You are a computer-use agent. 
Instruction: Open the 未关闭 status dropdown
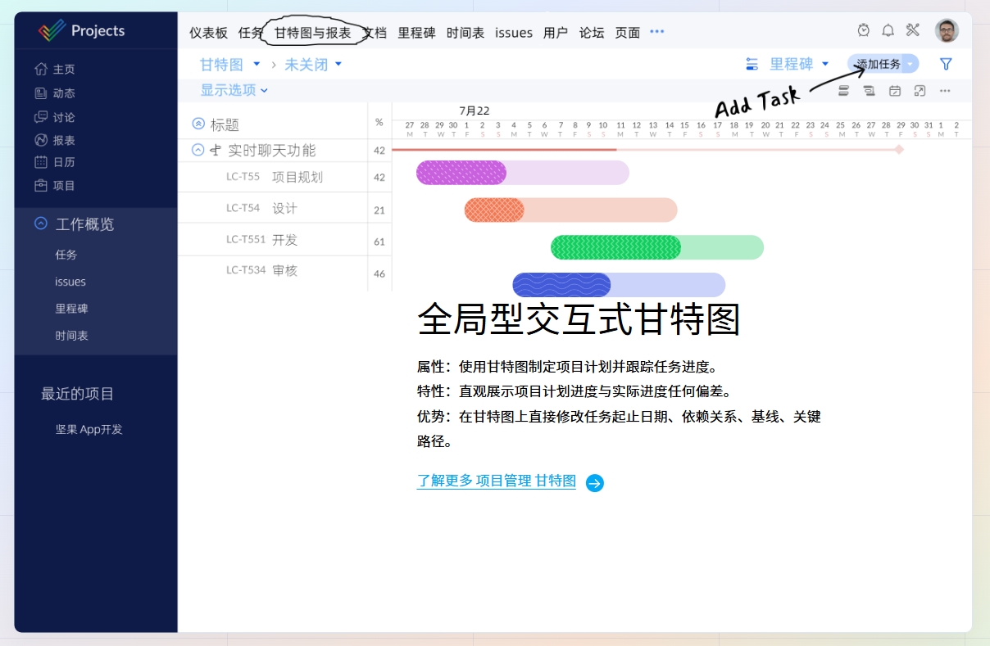coord(313,65)
